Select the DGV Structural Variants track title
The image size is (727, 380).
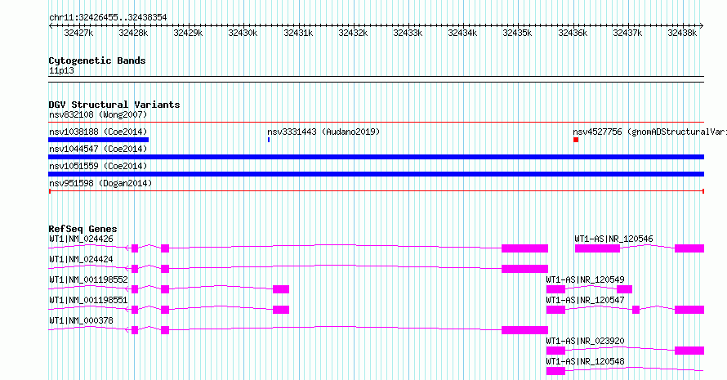pos(114,105)
